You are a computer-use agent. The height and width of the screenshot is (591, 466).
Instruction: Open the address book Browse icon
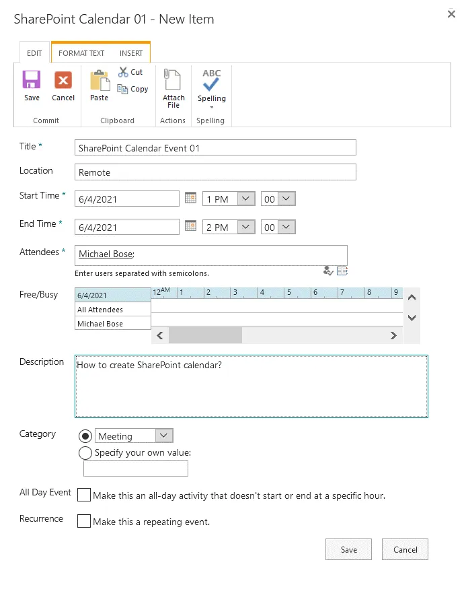tap(342, 271)
